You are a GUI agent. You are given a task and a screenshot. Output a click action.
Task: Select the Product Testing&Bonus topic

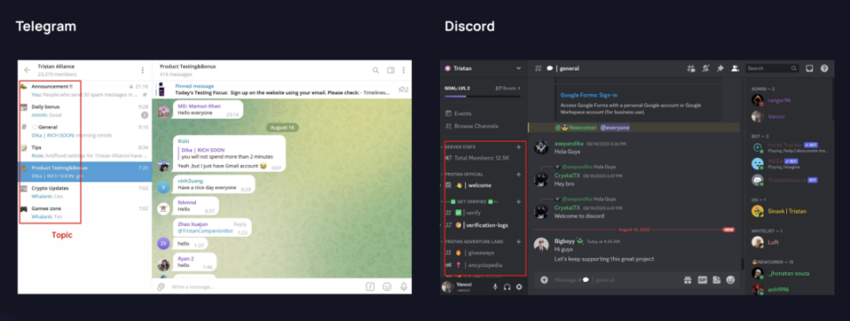coord(85,172)
